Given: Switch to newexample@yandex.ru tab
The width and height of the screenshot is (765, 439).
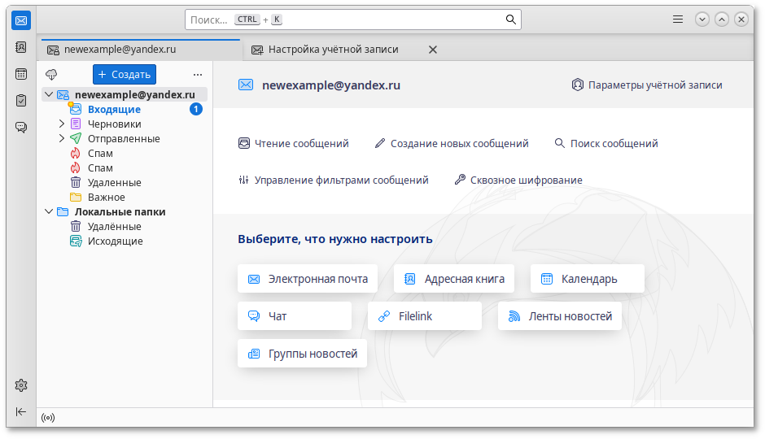Looking at the screenshot, I should [141, 50].
